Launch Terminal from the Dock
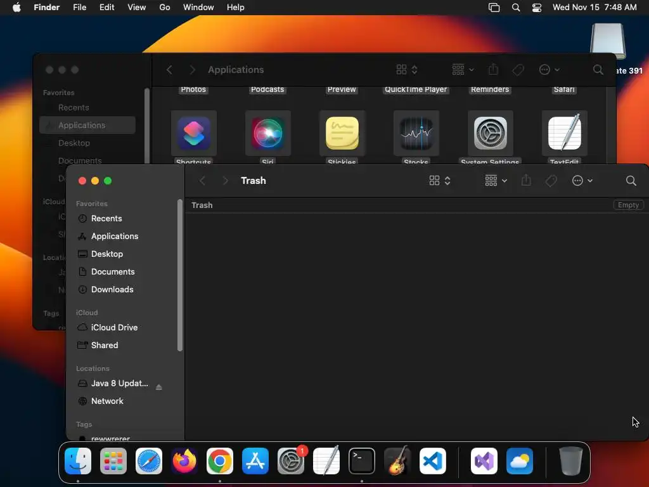649x487 pixels. point(362,461)
